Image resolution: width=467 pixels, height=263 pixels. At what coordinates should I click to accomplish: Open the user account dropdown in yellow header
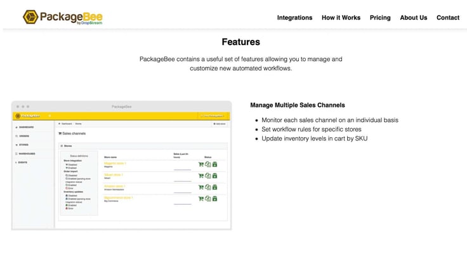coord(213,116)
